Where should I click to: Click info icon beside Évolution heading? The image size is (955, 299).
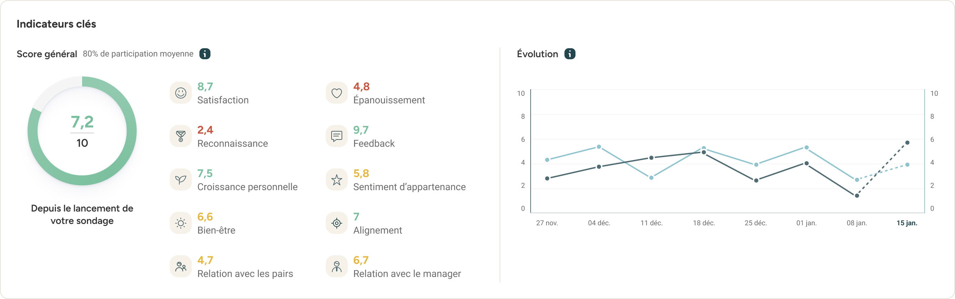pos(570,54)
